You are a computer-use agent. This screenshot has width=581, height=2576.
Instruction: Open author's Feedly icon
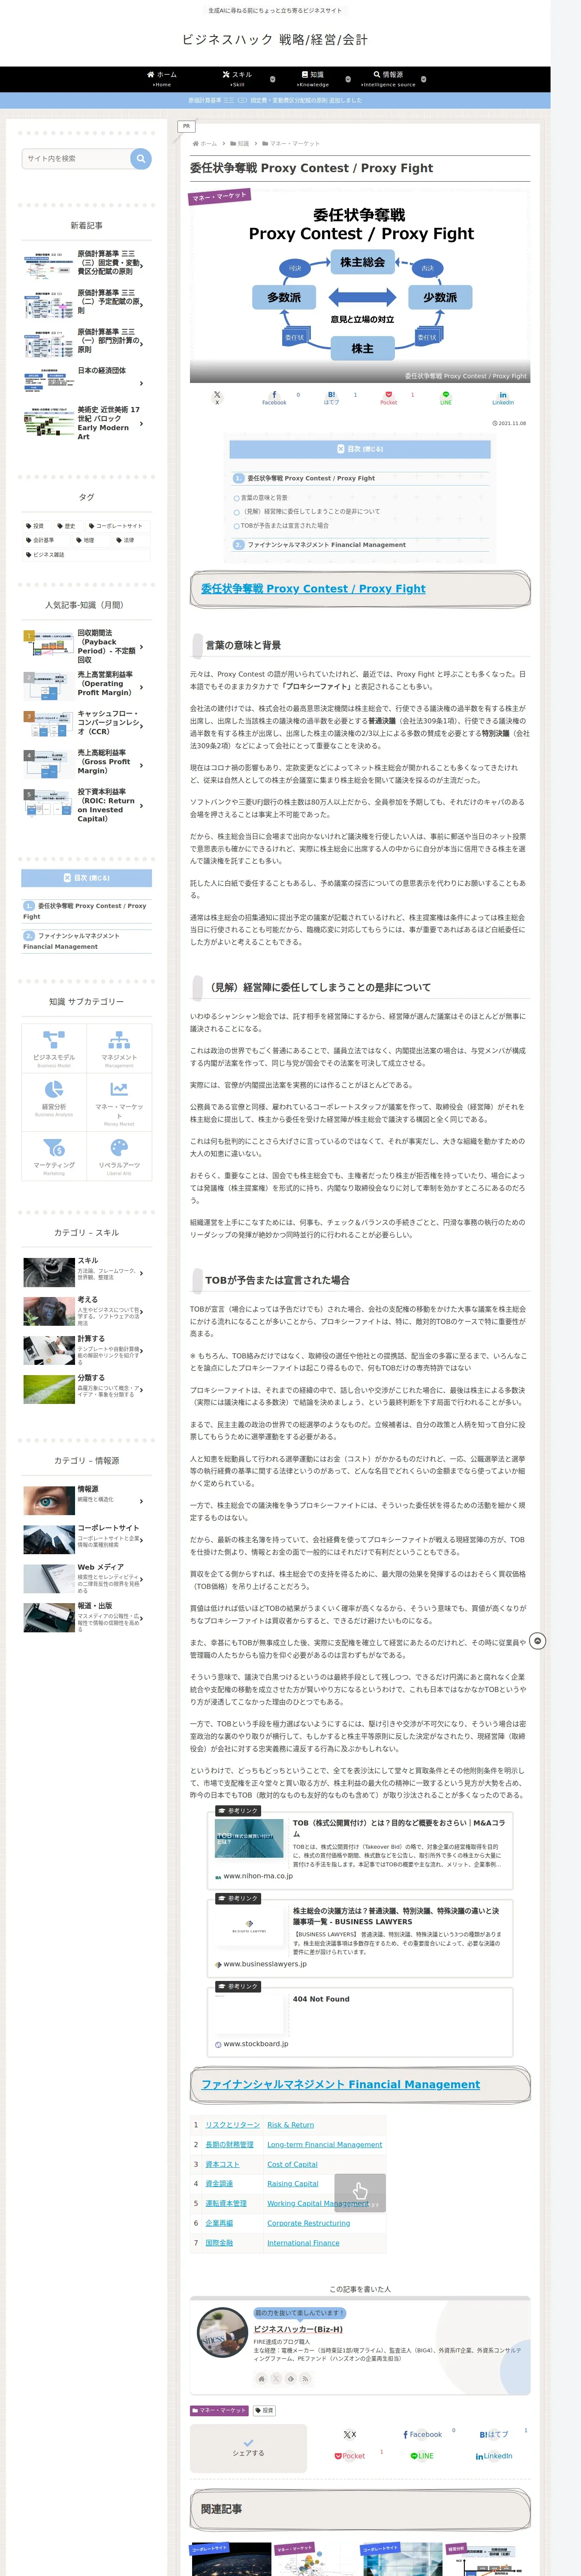(292, 2379)
